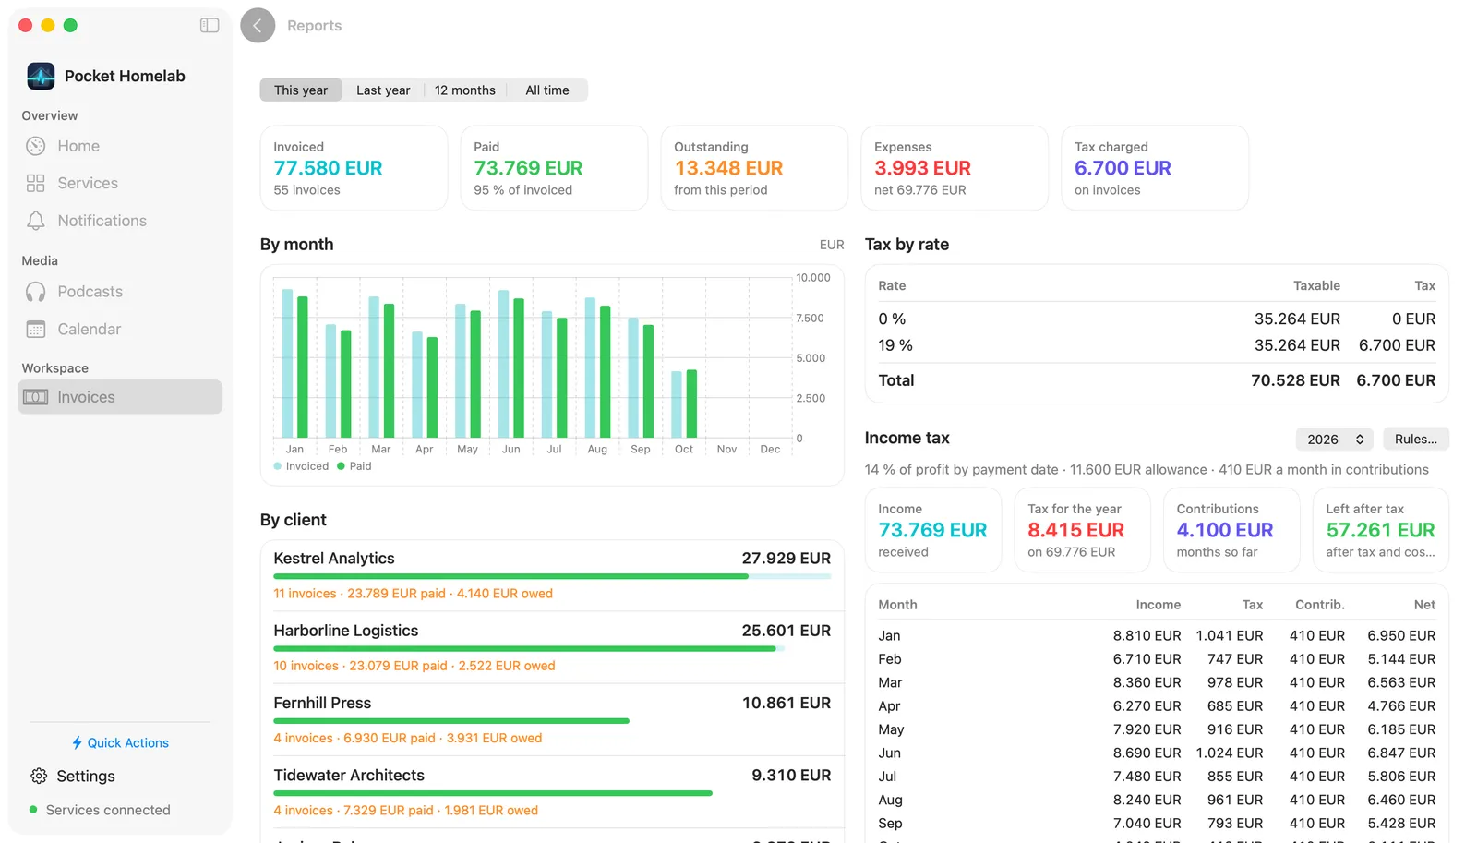Click the Reports page title
1477x843 pixels.
click(x=314, y=26)
